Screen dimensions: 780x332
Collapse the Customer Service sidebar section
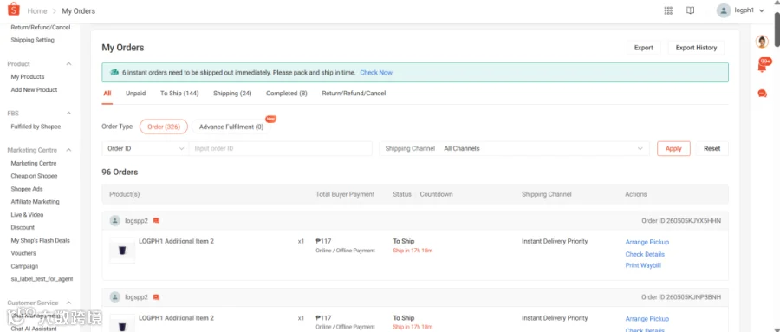(68, 303)
